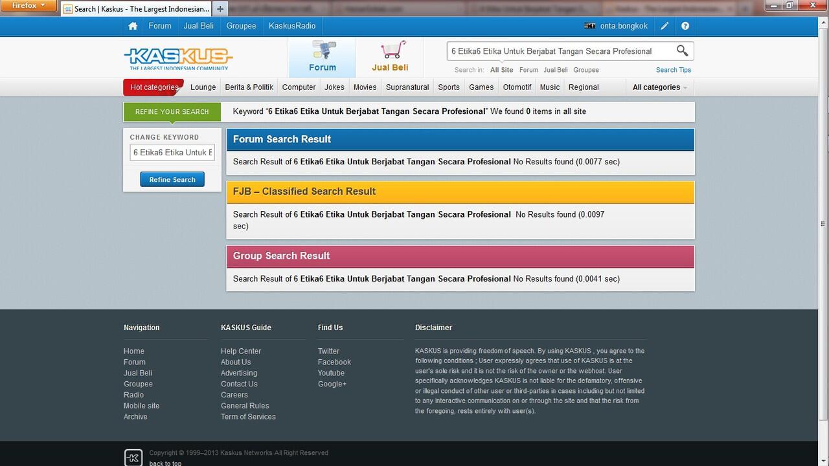Click the FJB – Classified Search Result header
Viewport: 829px width, 466px height.
pyautogui.click(x=460, y=192)
